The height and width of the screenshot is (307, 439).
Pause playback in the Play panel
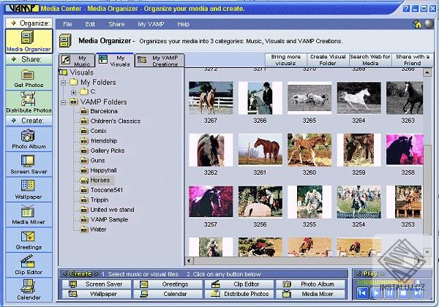click(x=390, y=293)
